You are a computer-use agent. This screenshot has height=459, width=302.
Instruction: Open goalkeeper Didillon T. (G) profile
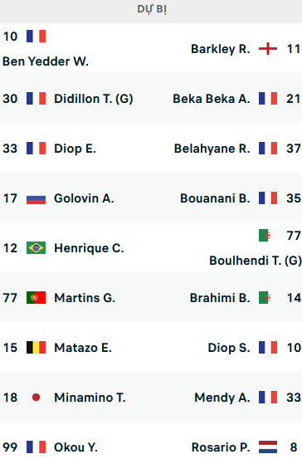click(94, 99)
